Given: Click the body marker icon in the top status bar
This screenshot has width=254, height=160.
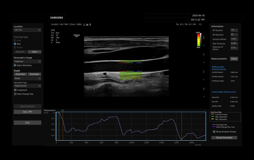Looking at the screenshot, I should click(x=90, y=24).
